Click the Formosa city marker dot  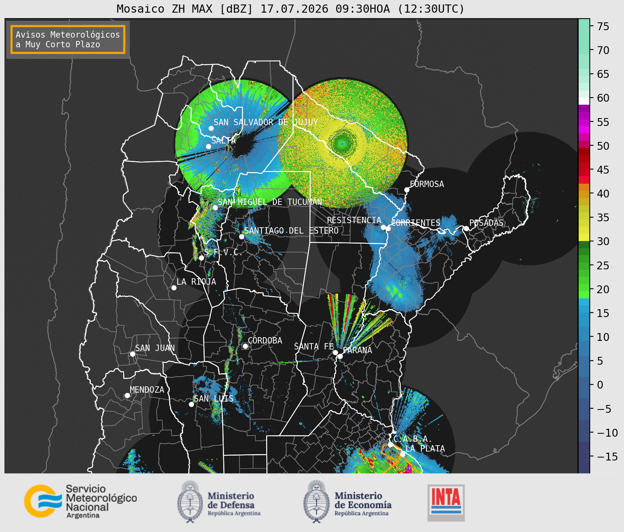tap(407, 190)
